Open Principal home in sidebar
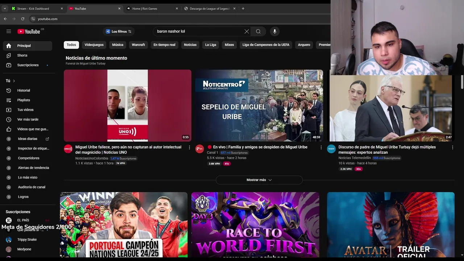This screenshot has width=464, height=261. pyautogui.click(x=28, y=46)
